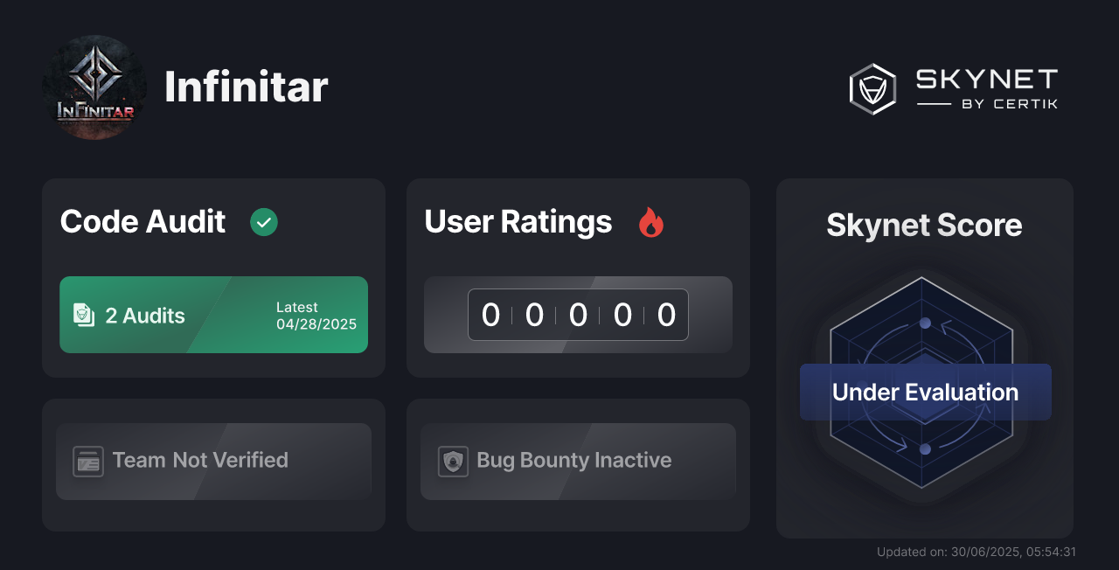Click the Code Audit heading
Viewport: 1119px width, 570px height.
point(142,222)
